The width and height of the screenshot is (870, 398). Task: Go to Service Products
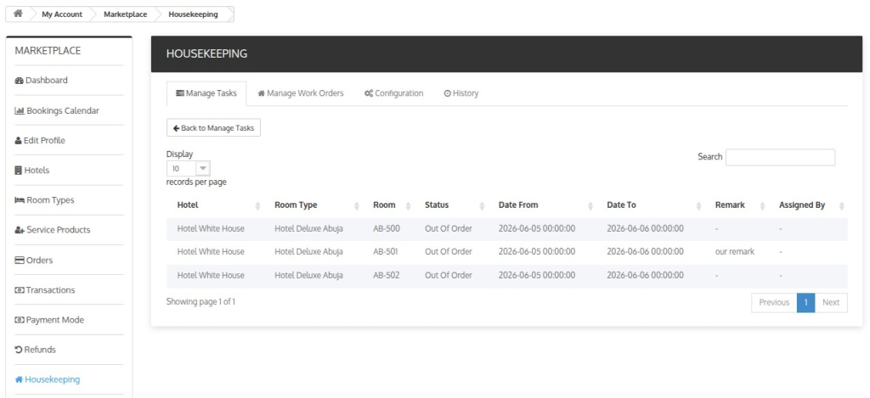pyautogui.click(x=53, y=230)
